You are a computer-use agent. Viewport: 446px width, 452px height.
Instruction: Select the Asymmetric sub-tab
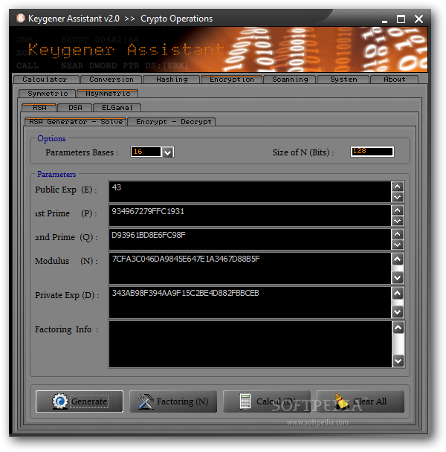coord(108,94)
